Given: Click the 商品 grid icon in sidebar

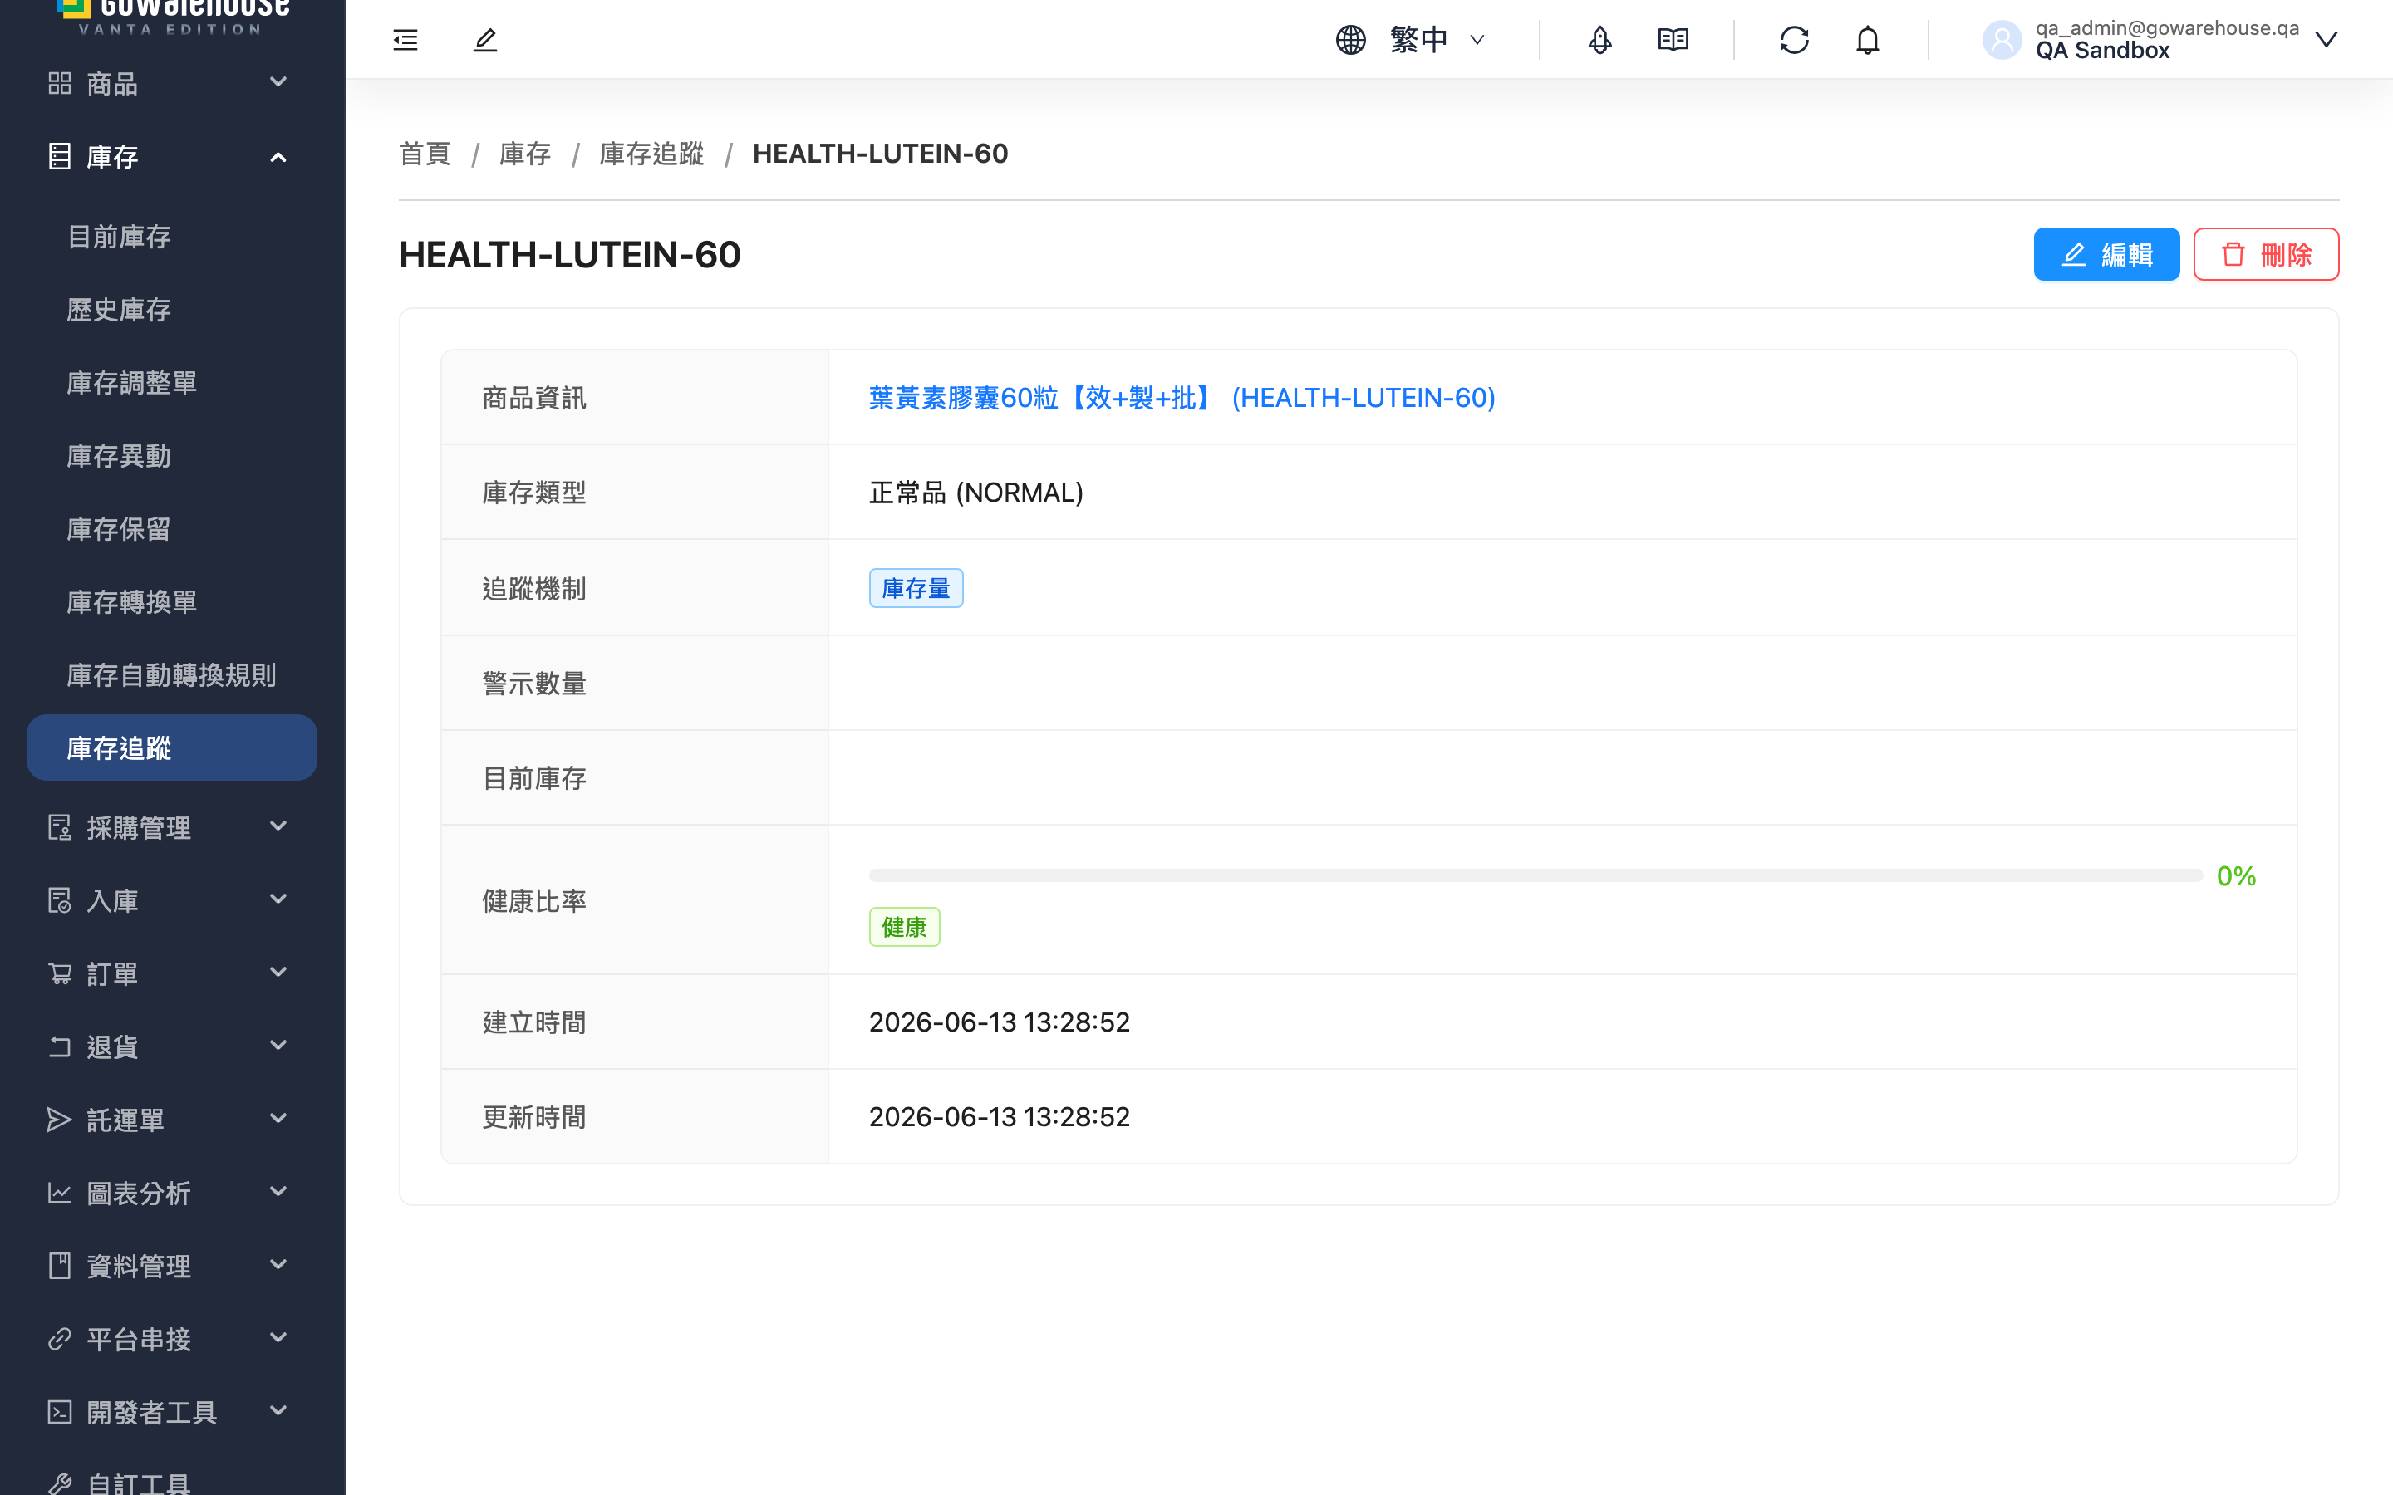Looking at the screenshot, I should tap(59, 83).
